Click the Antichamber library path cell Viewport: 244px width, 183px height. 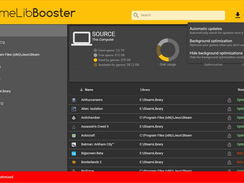pyautogui.click(x=166, y=118)
